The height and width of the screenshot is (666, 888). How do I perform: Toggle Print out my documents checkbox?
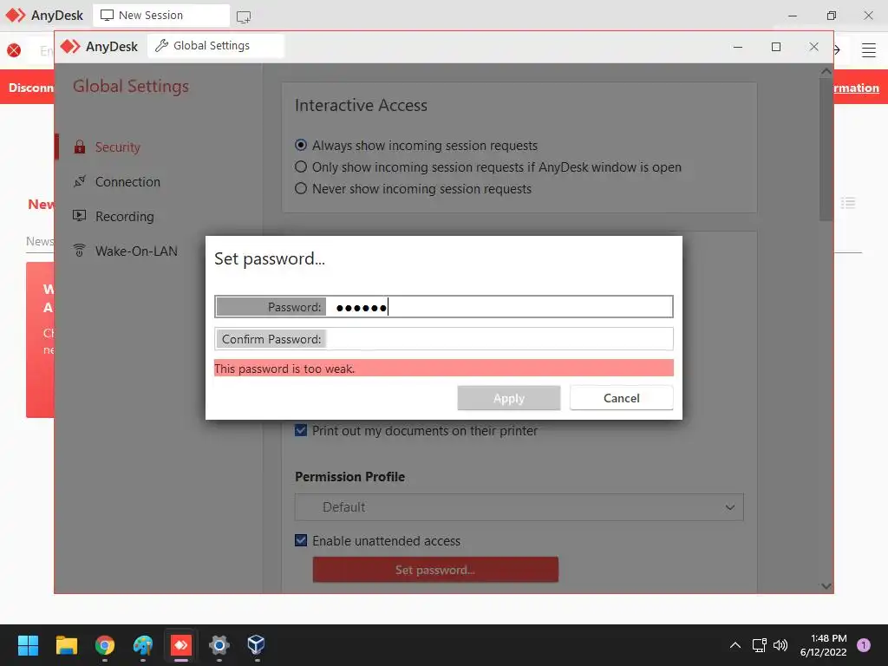[301, 430]
